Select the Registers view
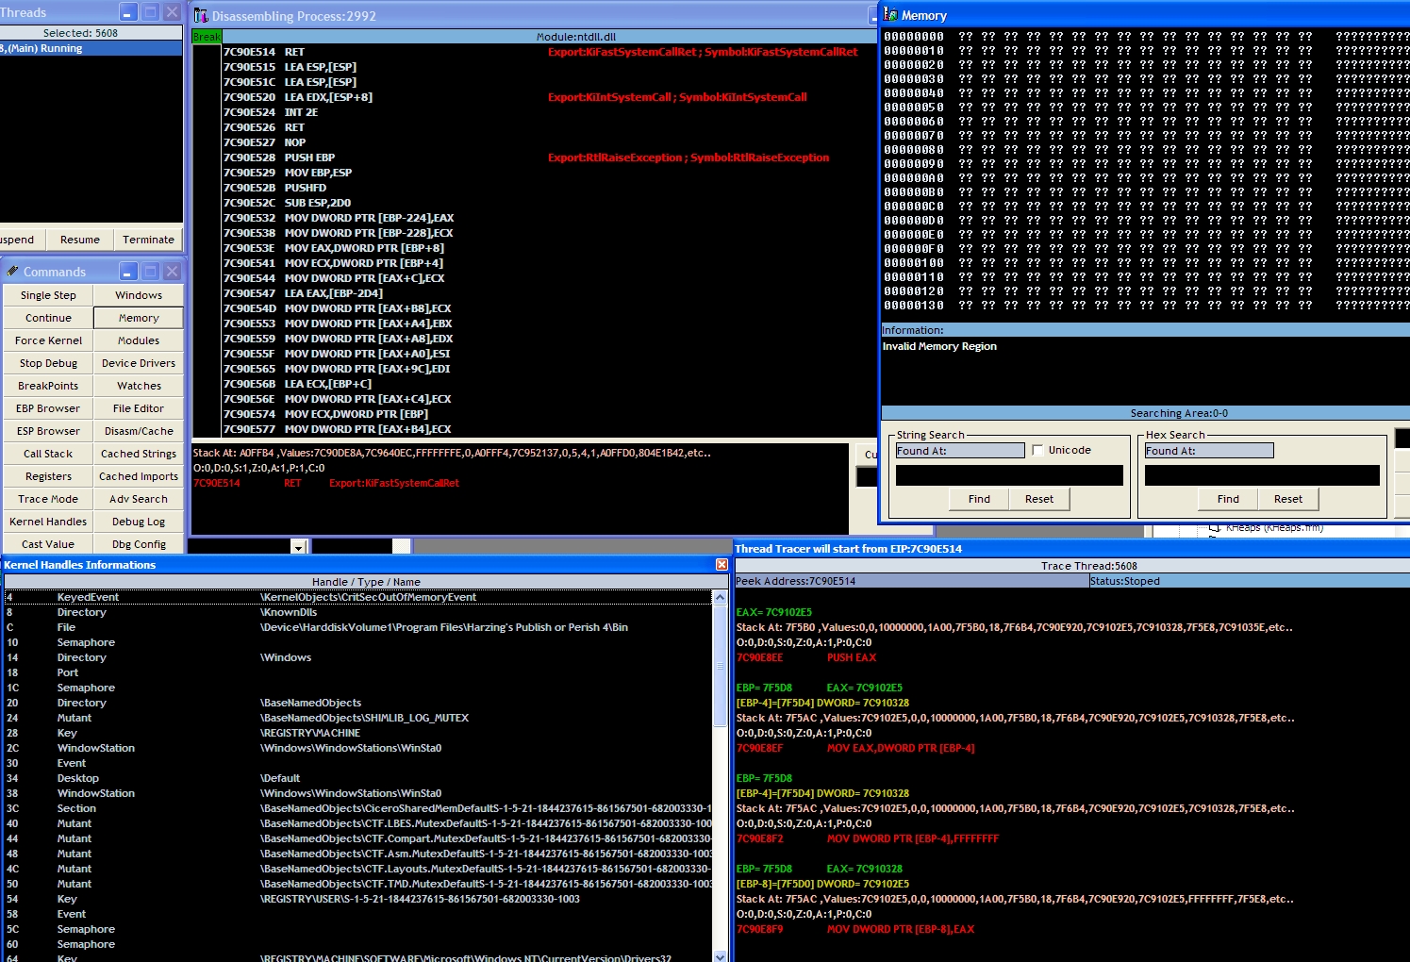The width and height of the screenshot is (1410, 962). tap(47, 476)
